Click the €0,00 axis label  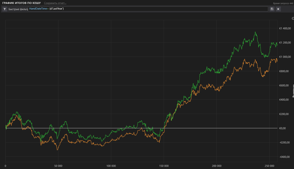[283, 128]
